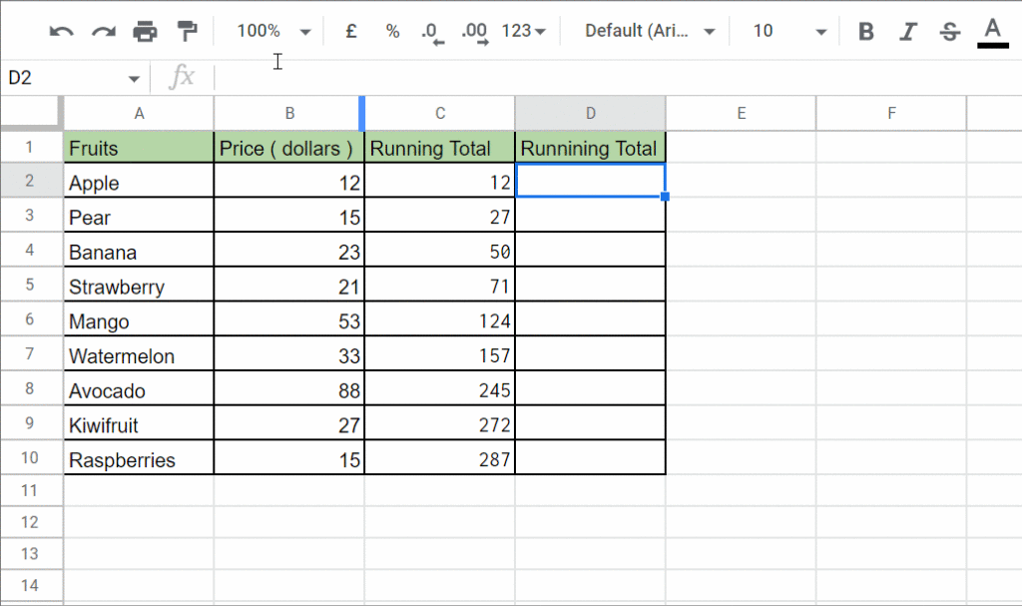The height and width of the screenshot is (606, 1022).
Task: Select the column B header
Action: (x=288, y=113)
